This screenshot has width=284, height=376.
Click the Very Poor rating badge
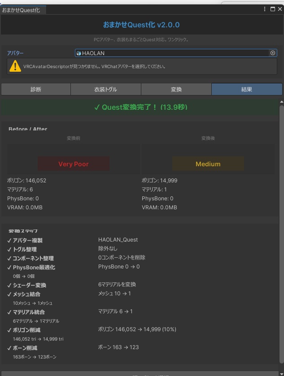click(74, 164)
